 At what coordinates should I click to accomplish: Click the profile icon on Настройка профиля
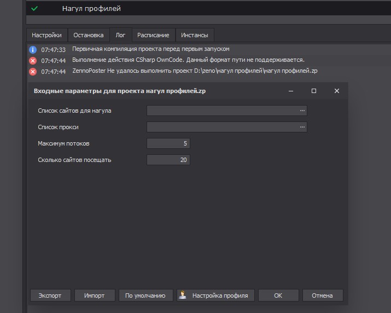click(x=183, y=295)
